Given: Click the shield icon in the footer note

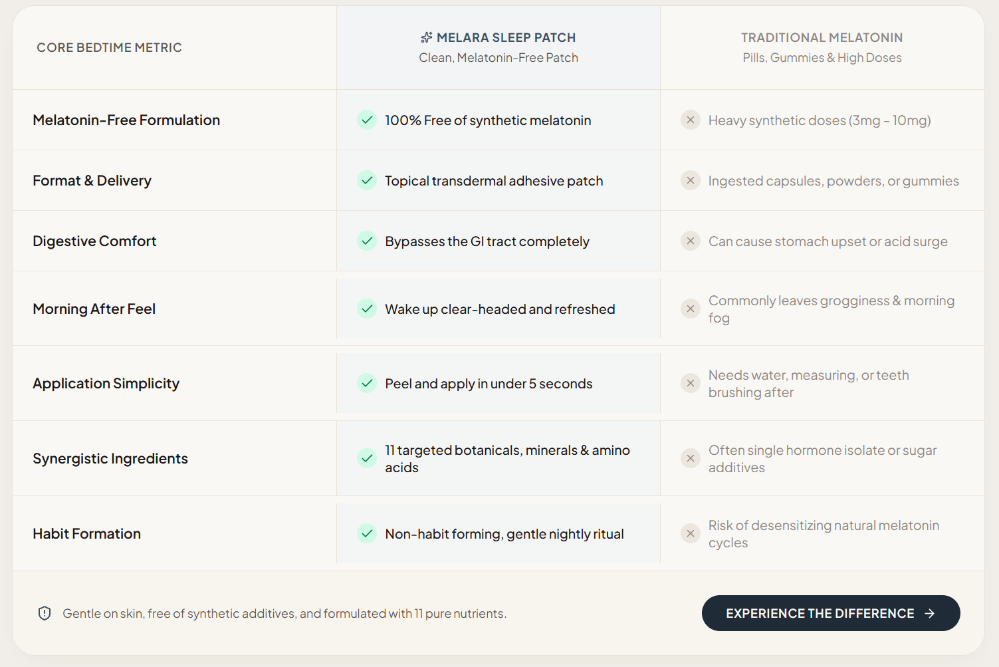Looking at the screenshot, I should click(x=45, y=613).
